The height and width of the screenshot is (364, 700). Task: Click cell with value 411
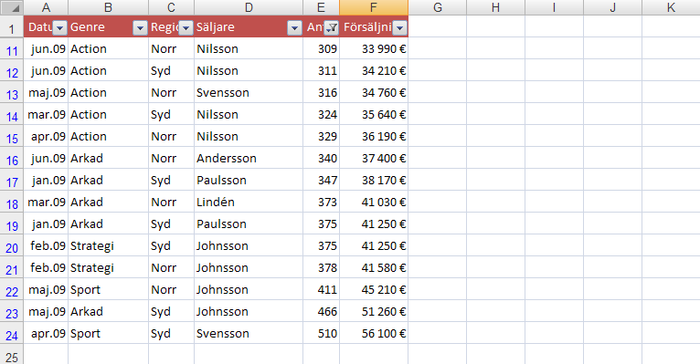click(x=321, y=288)
